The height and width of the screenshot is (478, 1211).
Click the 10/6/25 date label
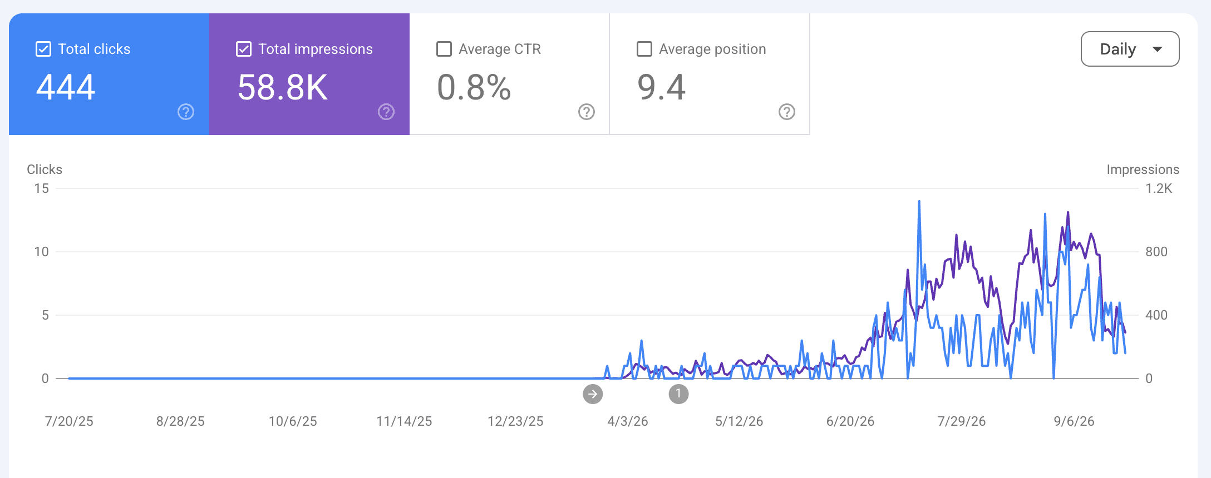coord(293,421)
